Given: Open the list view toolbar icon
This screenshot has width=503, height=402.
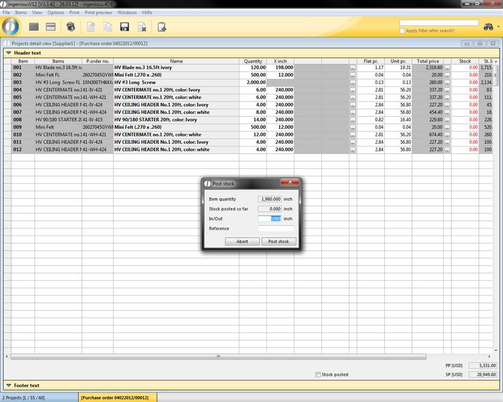Looking at the screenshot, I should coord(33,27).
